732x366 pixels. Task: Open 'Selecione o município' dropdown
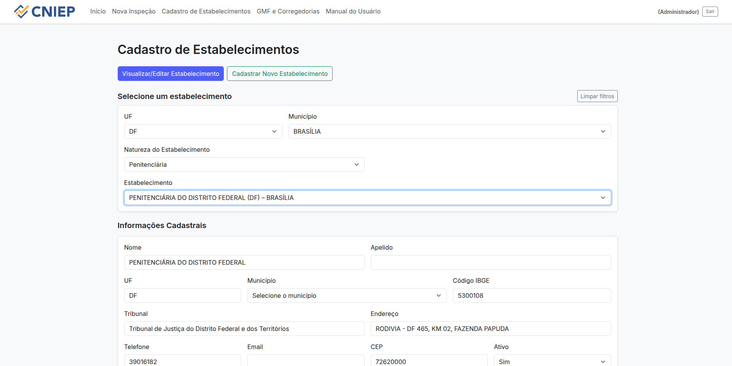click(347, 295)
